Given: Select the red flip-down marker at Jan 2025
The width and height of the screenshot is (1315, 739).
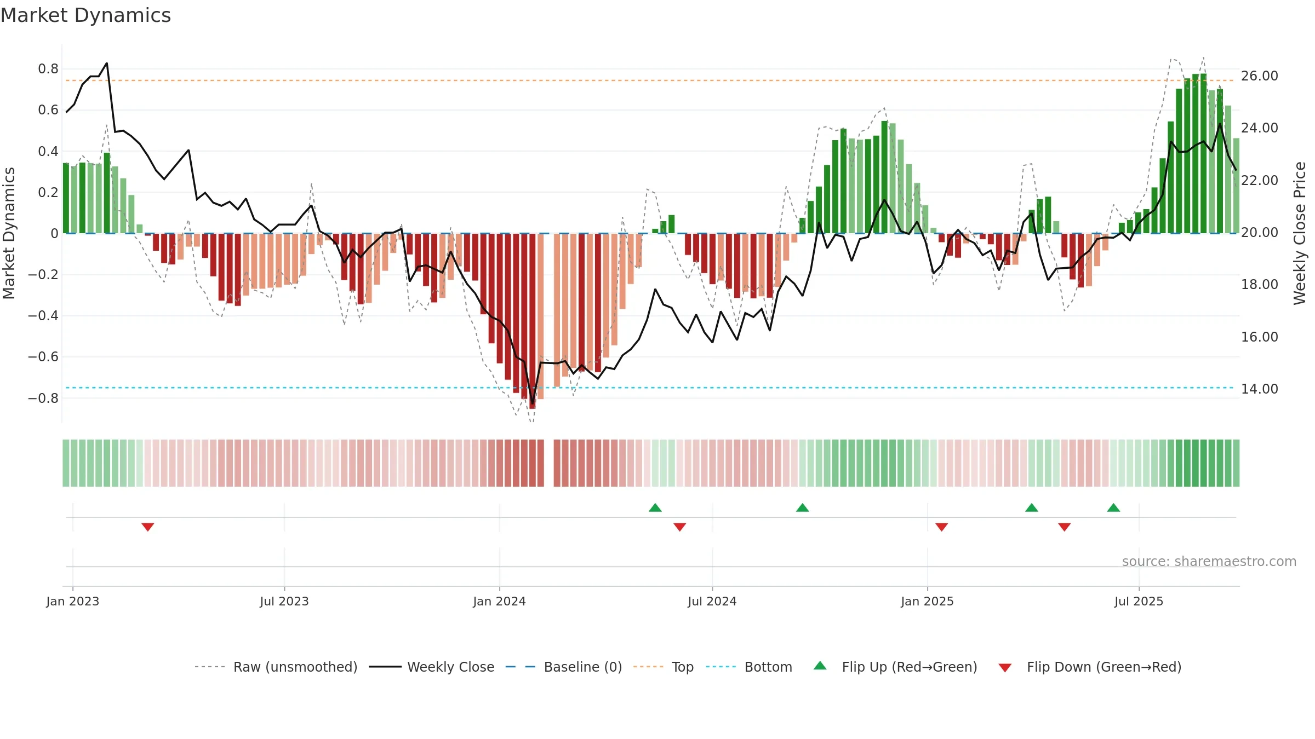Looking at the screenshot, I should click(x=942, y=527).
